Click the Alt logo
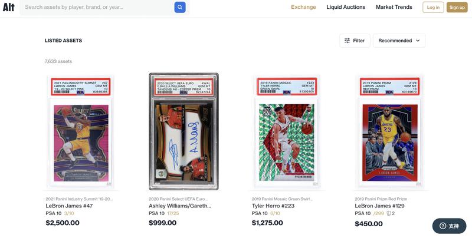The height and width of the screenshot is (238, 472). tap(8, 7)
